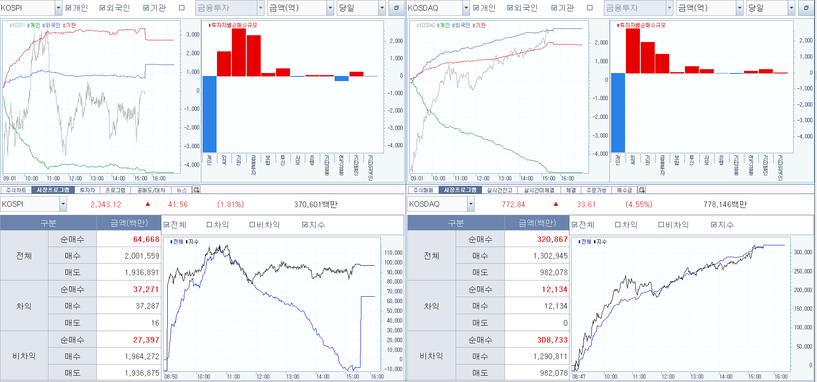Select KOSDAQ 비차익 순매수 value 308,733
The height and width of the screenshot is (382, 817).
point(552,340)
